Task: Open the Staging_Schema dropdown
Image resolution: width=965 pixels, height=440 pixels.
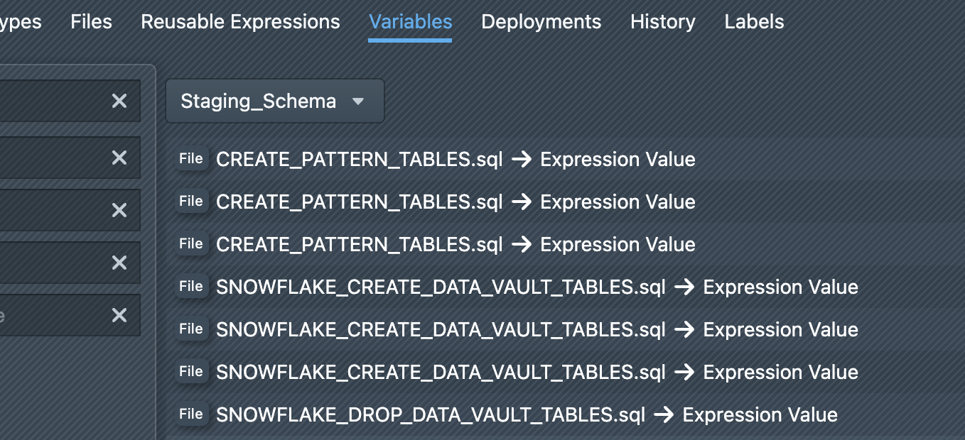Action: 274,101
